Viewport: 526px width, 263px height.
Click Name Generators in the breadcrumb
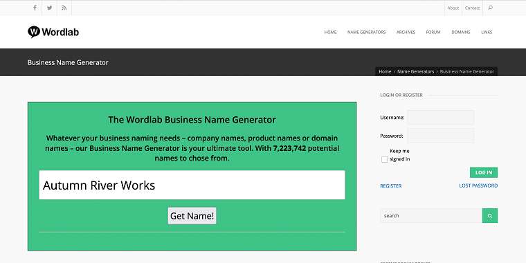(416, 71)
